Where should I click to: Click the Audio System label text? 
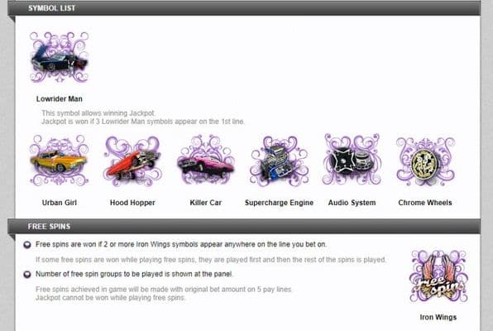pos(352,203)
